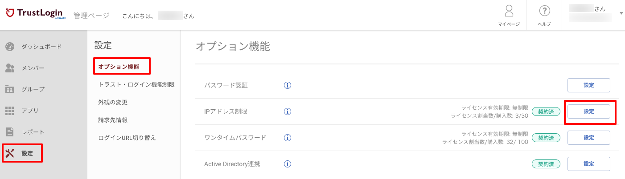
Task: Select オプション機能 in settings menu
Action: 119,67
